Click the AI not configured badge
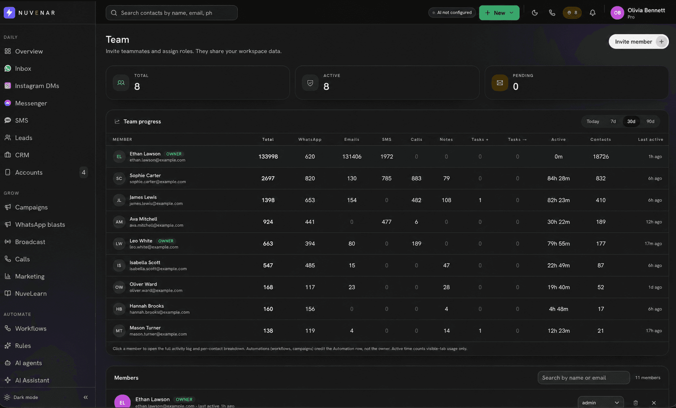 tap(452, 13)
